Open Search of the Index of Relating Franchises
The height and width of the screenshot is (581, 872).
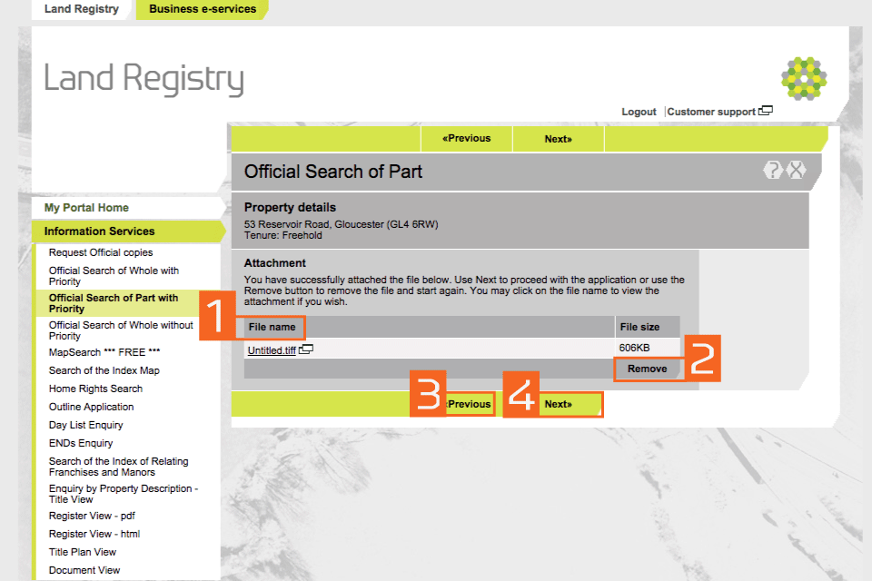118,467
